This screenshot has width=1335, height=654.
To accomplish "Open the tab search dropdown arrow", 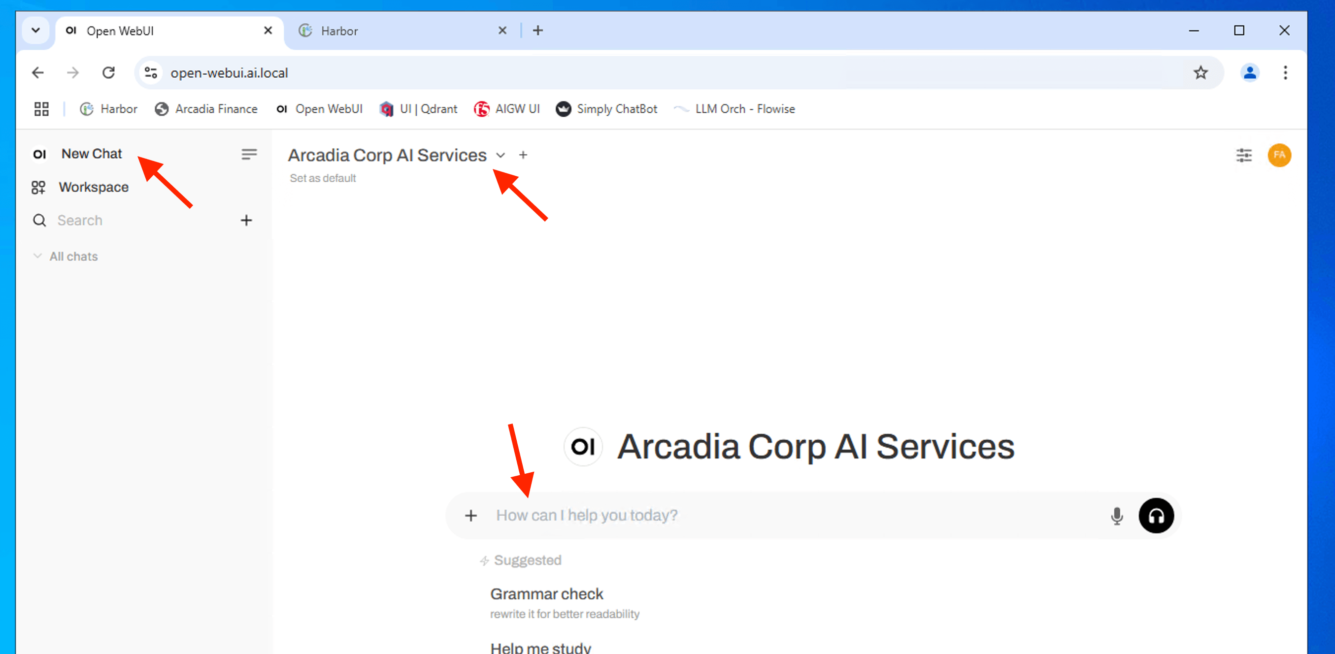I will click(36, 30).
